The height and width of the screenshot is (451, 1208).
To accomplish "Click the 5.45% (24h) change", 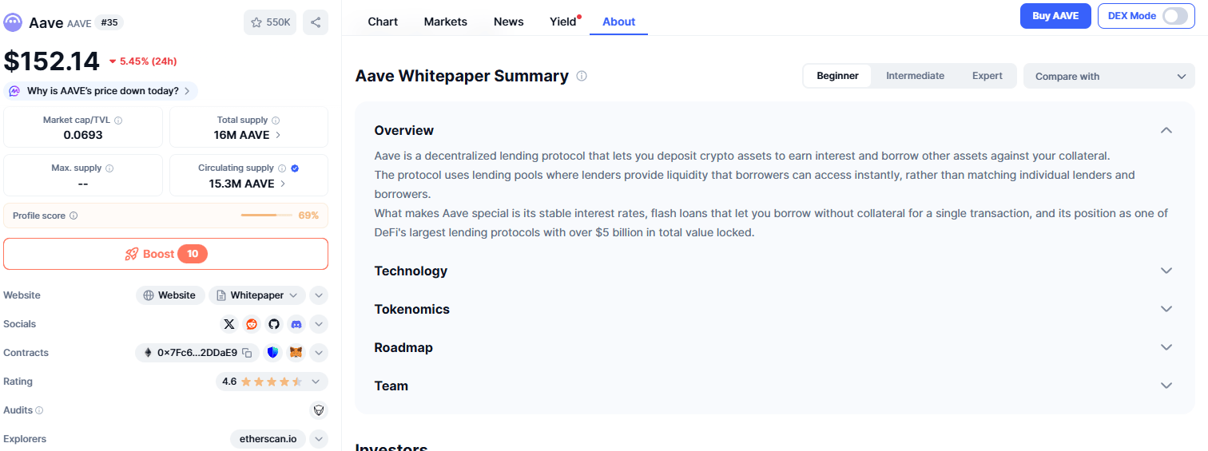I will point(143,61).
